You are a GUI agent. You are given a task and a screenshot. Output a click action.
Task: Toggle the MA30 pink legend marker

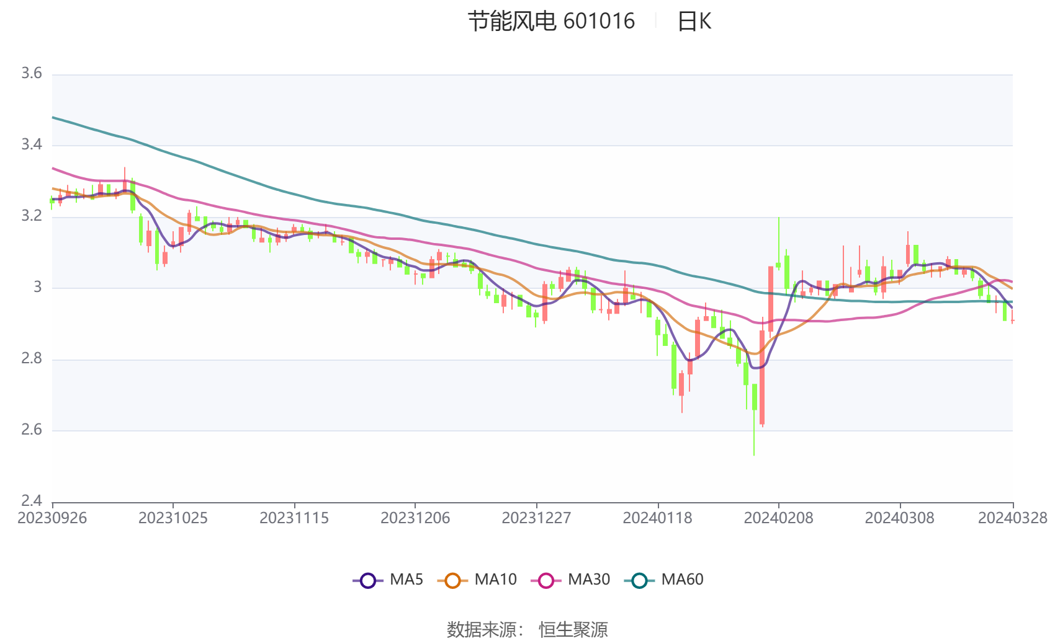546,581
